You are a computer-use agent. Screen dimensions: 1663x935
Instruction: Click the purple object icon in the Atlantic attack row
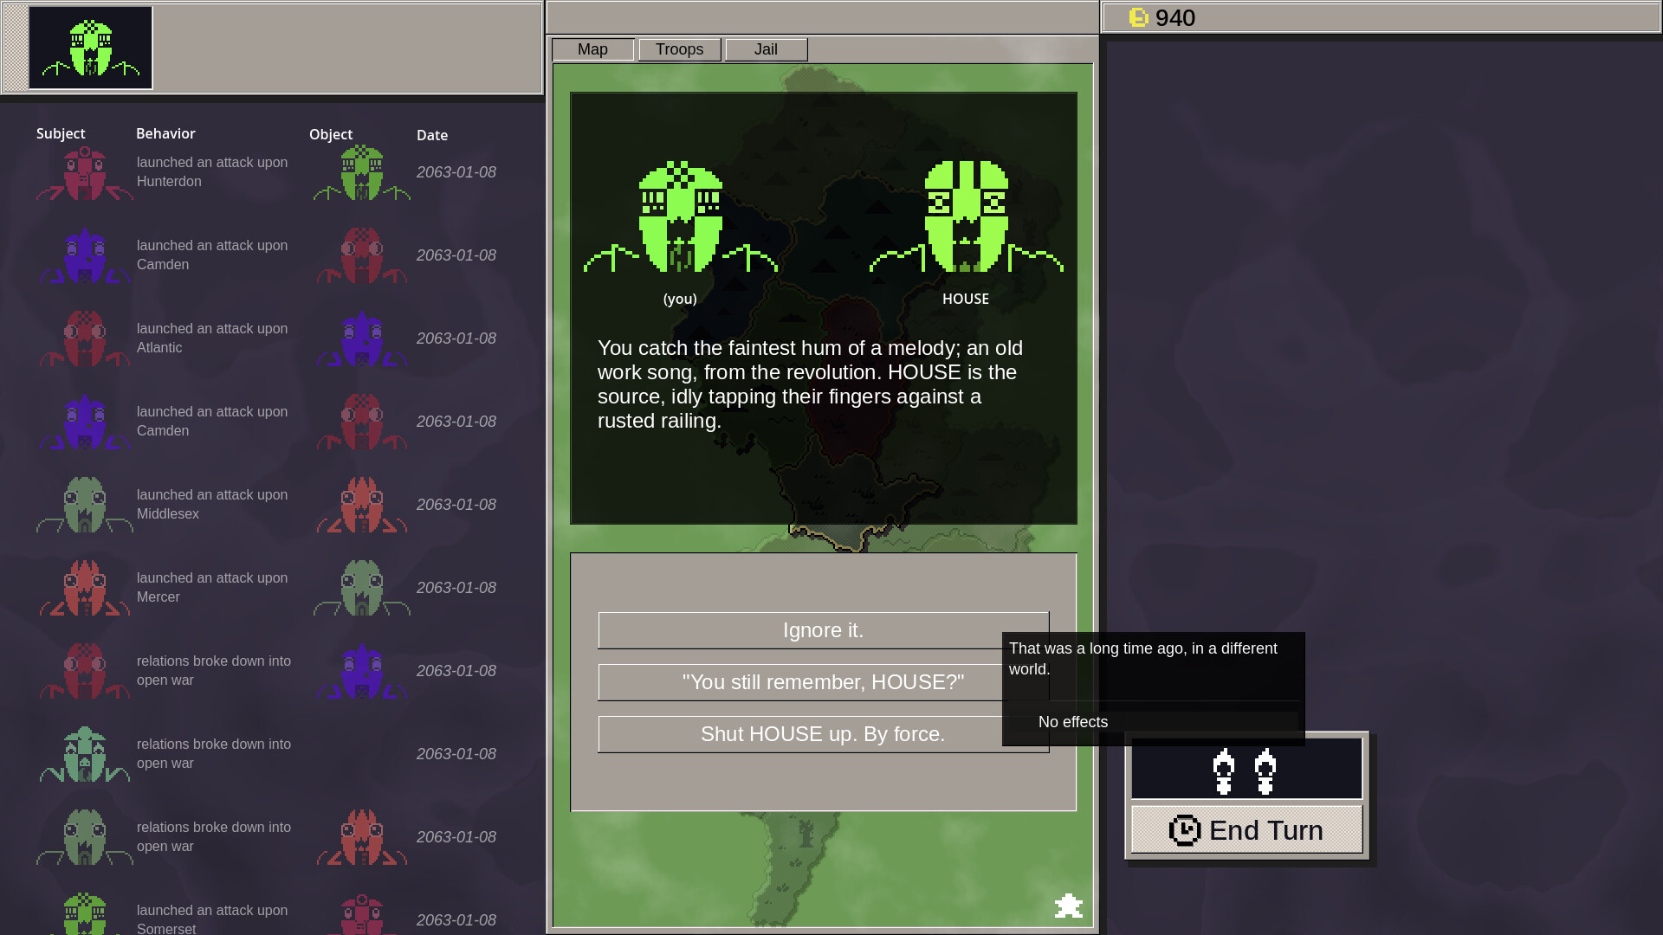pos(361,338)
